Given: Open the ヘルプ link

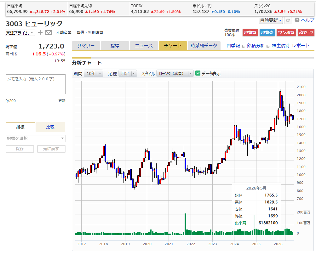Looking at the screenshot, I should 307,20.
